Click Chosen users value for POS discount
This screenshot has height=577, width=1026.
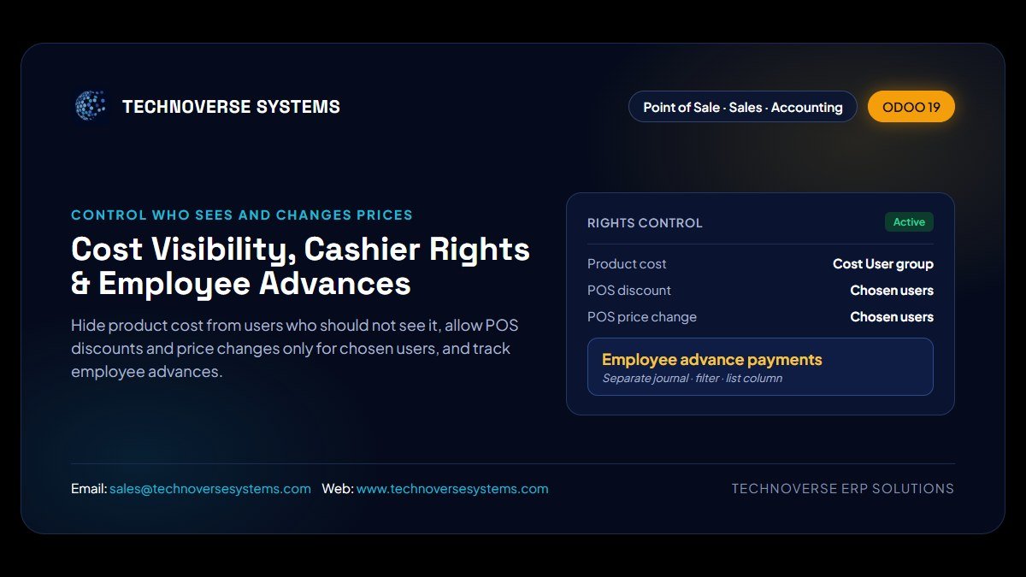tap(892, 291)
